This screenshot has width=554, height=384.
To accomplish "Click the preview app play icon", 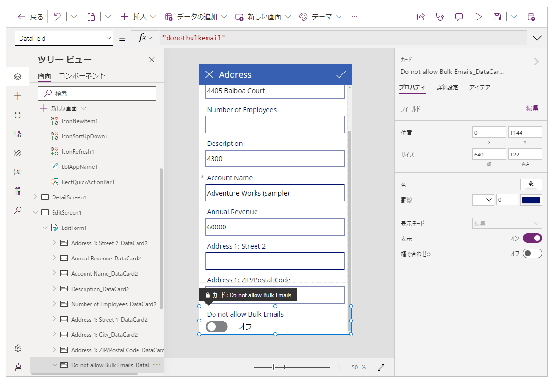I will 478,17.
